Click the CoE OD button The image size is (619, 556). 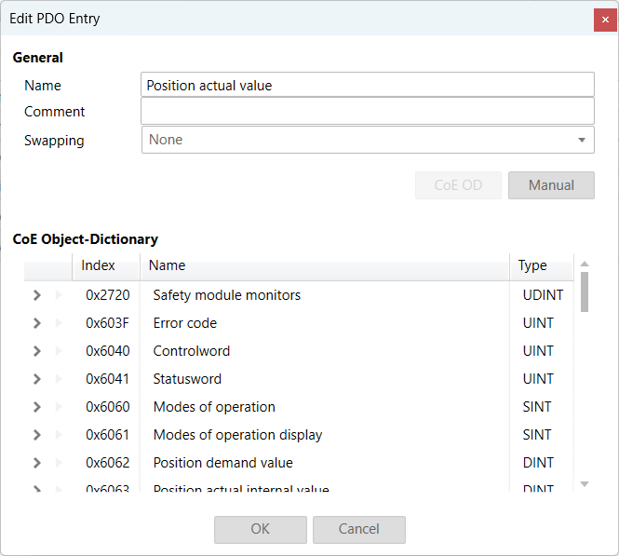pyautogui.click(x=458, y=185)
